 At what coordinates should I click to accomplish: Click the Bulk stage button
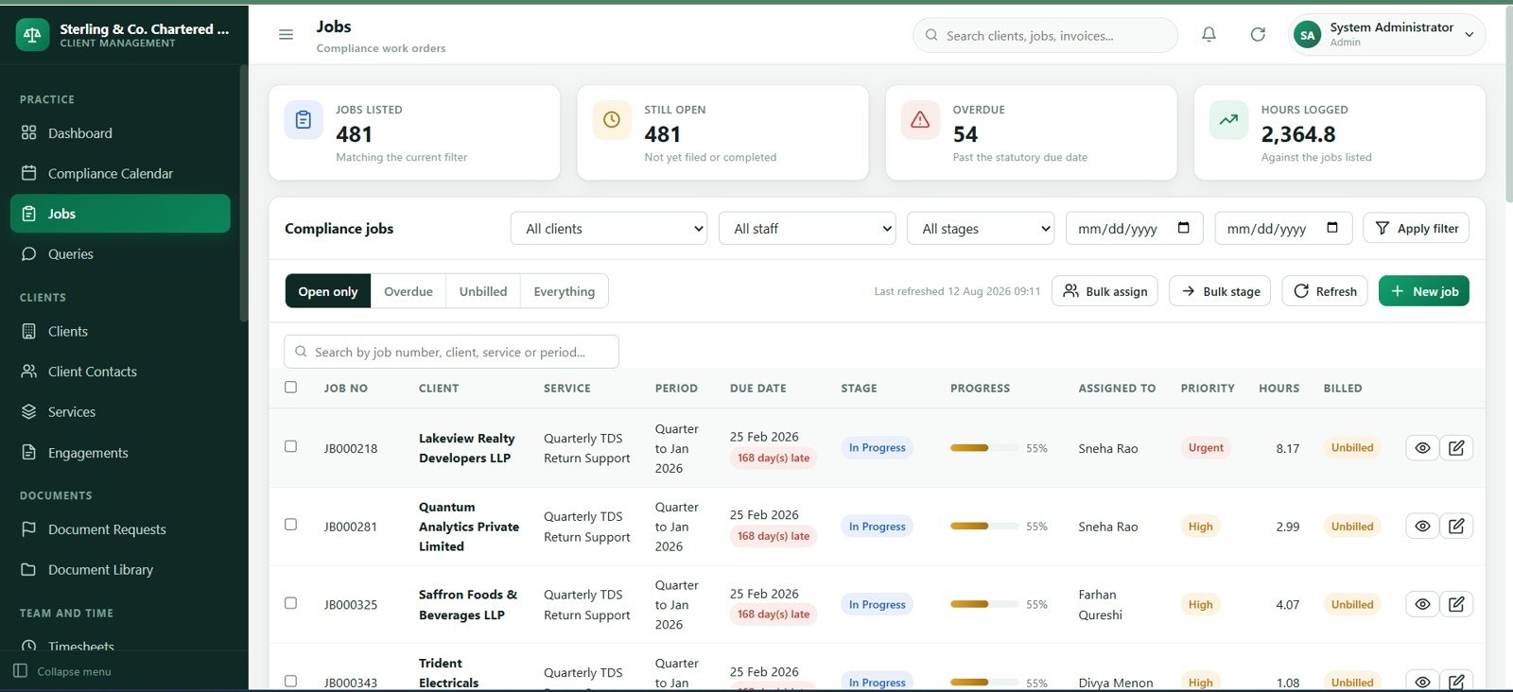click(1220, 291)
